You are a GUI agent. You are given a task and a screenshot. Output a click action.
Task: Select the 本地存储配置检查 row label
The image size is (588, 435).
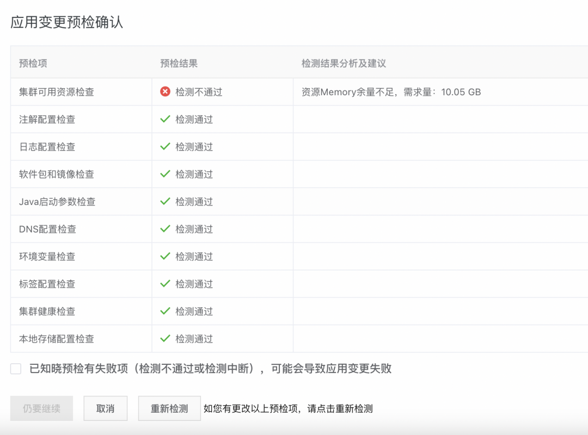coord(57,339)
